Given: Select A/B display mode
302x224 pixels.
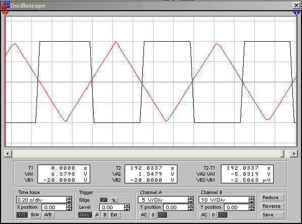Looking at the screenshot, I should [x=48, y=215].
